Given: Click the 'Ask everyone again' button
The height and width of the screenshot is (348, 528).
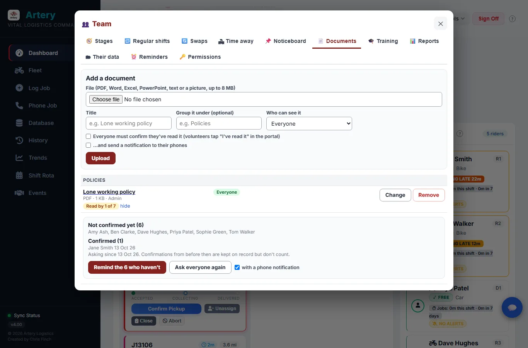Looking at the screenshot, I should [x=200, y=268].
